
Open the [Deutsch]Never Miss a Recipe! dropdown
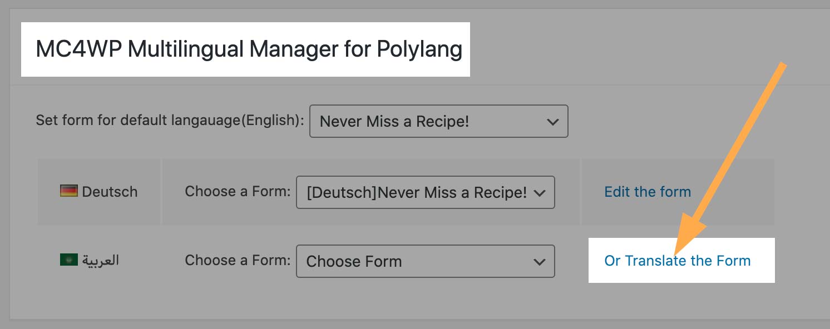point(425,192)
